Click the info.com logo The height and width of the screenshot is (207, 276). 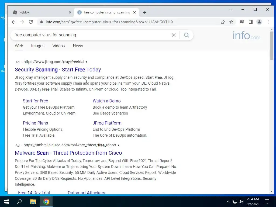coord(246,35)
